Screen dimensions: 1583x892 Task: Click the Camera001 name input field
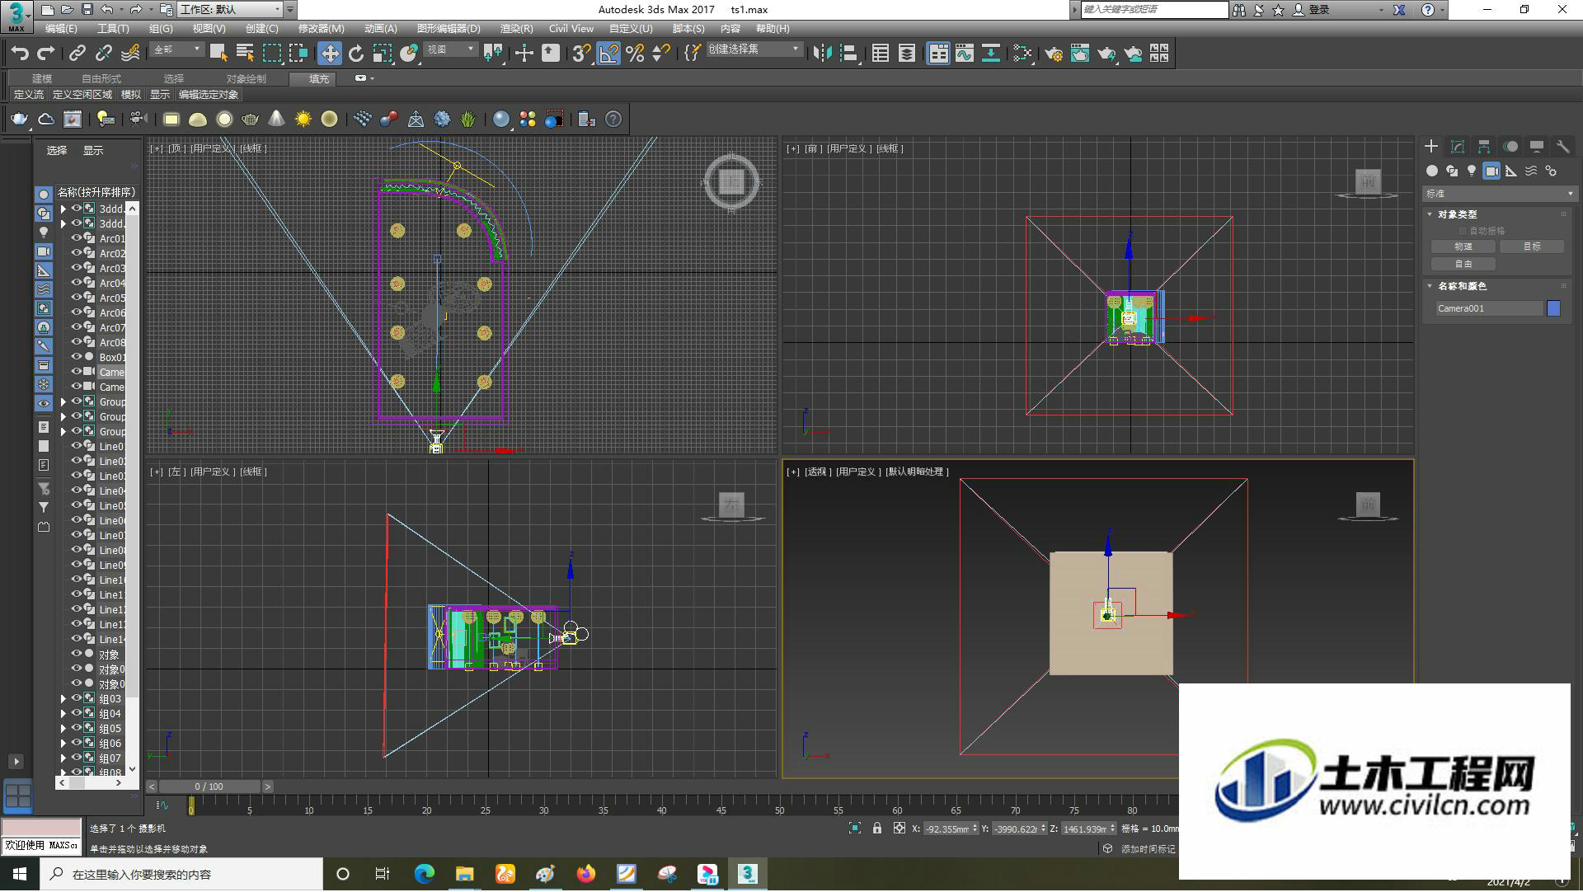pyautogui.click(x=1489, y=308)
